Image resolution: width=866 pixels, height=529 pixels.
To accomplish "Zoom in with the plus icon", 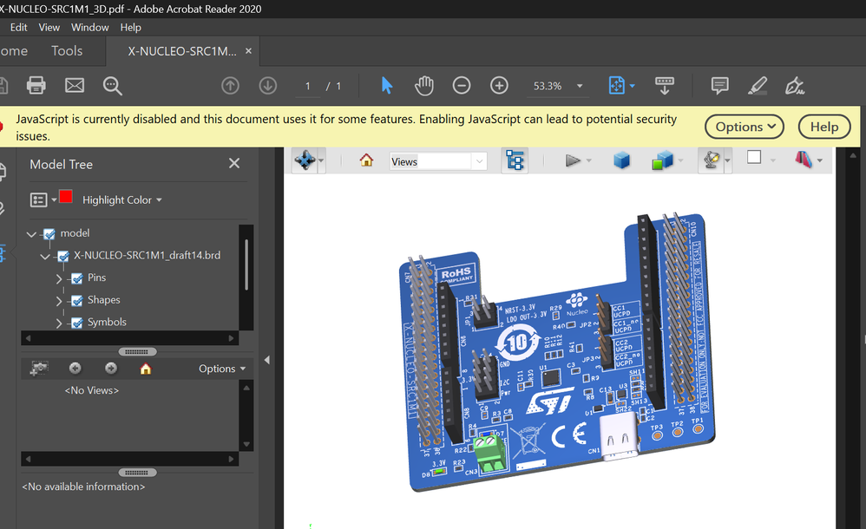I will pyautogui.click(x=499, y=86).
